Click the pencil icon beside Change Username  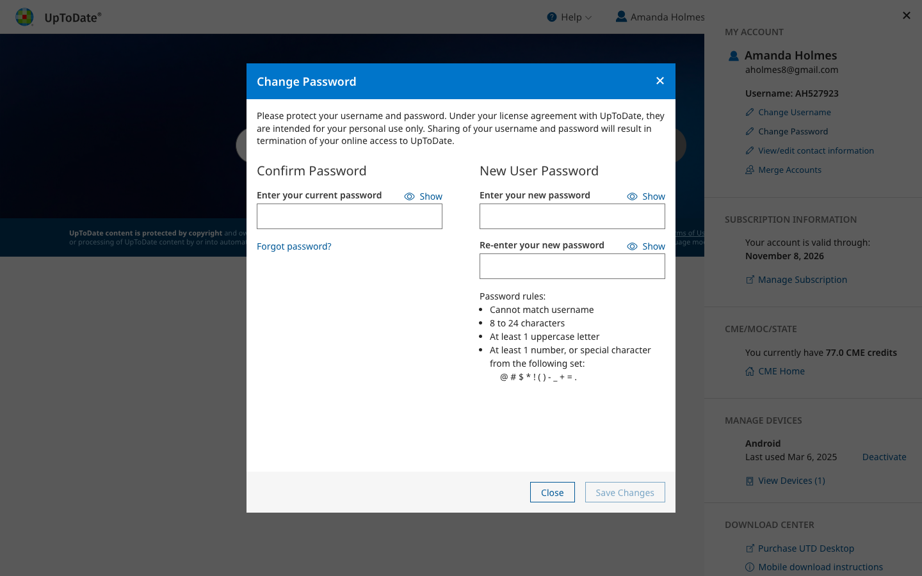pos(750,112)
